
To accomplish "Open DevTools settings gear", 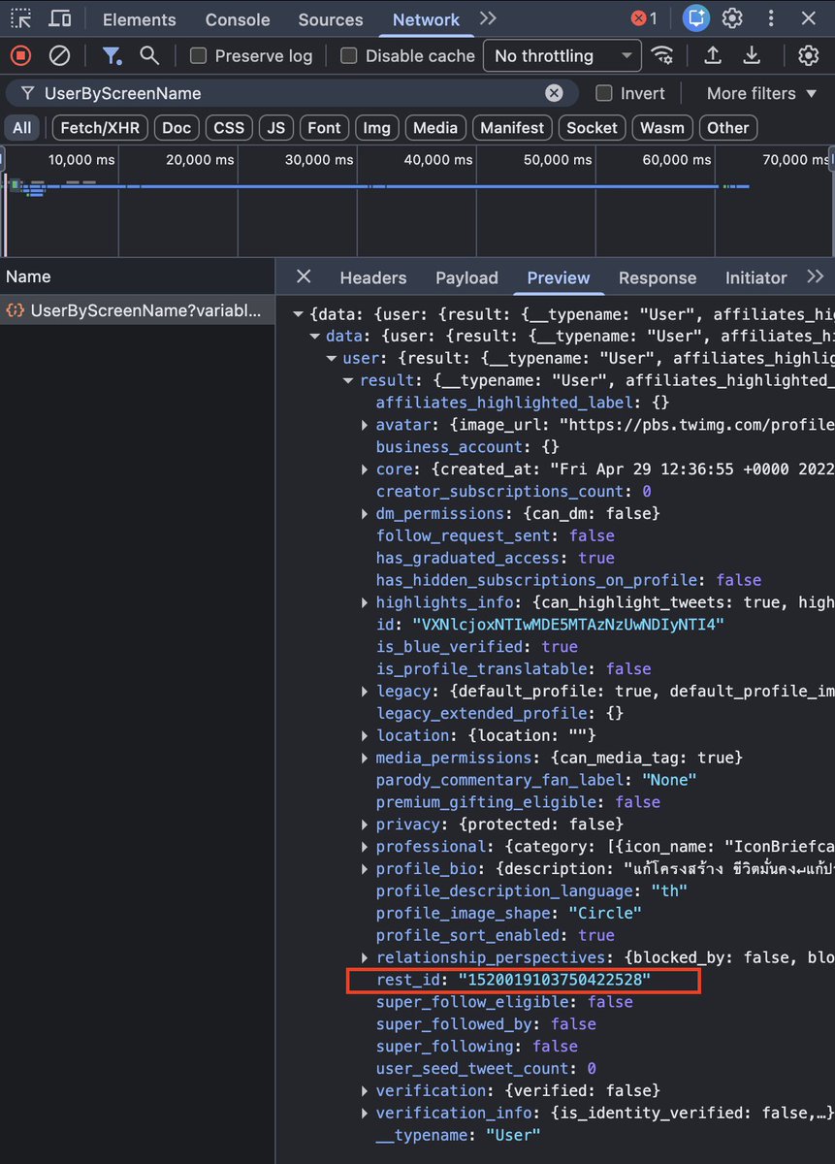I will pyautogui.click(x=732, y=18).
